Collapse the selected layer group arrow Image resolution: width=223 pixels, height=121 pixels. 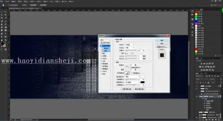(x=199, y=96)
